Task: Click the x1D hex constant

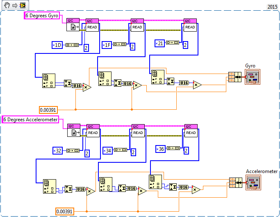Action: [57, 44]
